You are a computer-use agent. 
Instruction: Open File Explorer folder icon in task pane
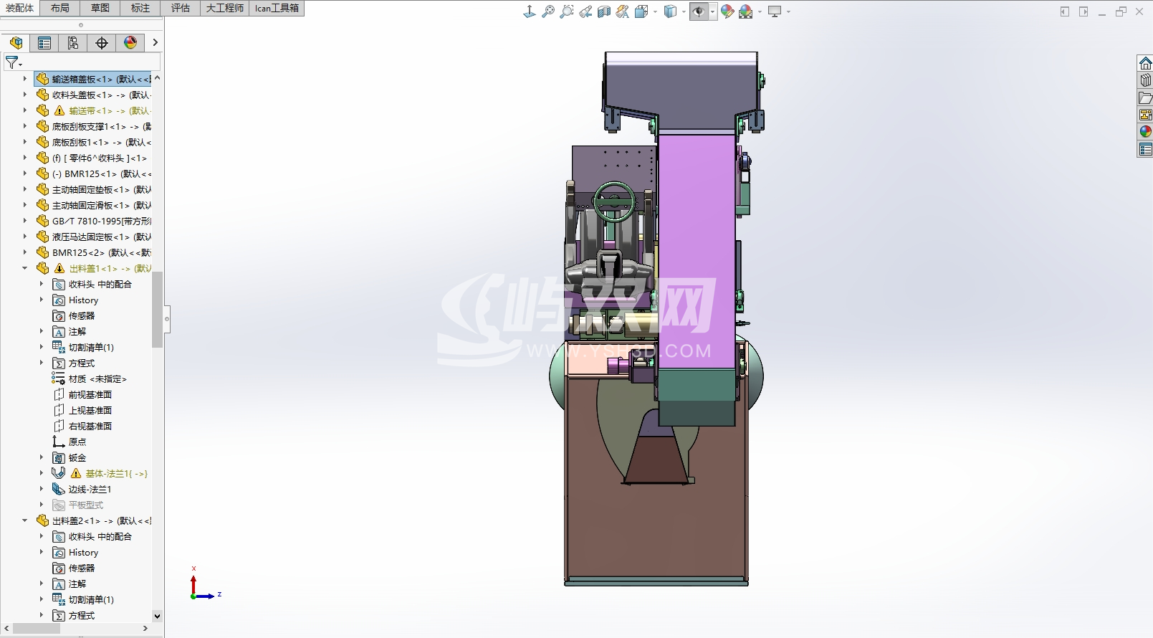(x=1145, y=97)
